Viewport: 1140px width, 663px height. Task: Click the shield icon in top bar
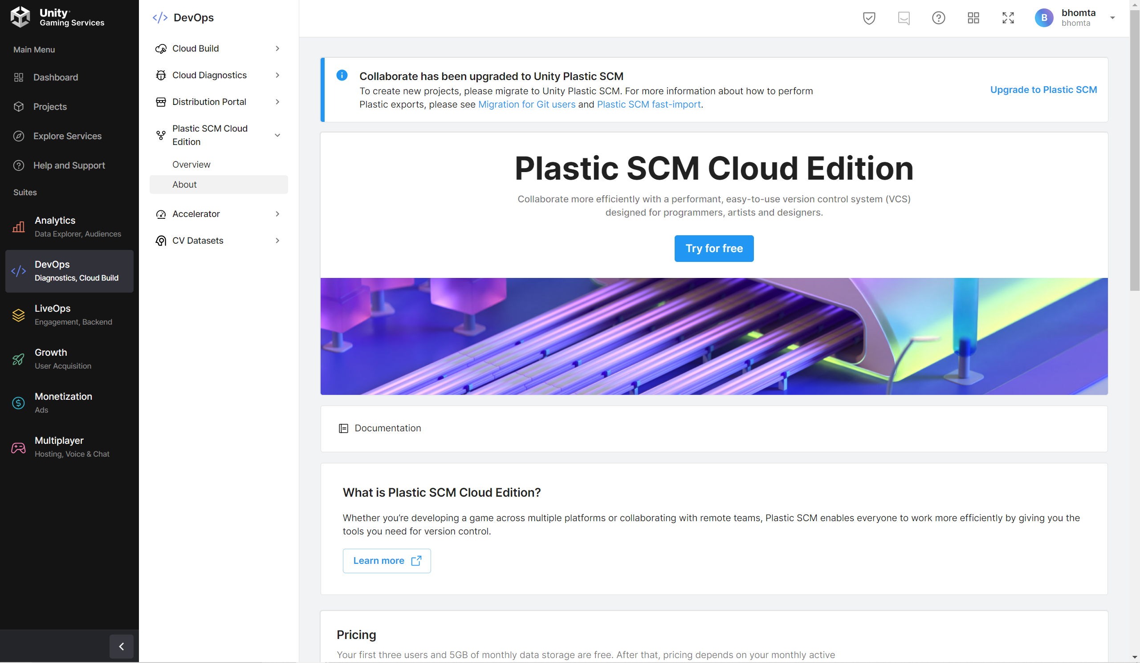(868, 18)
